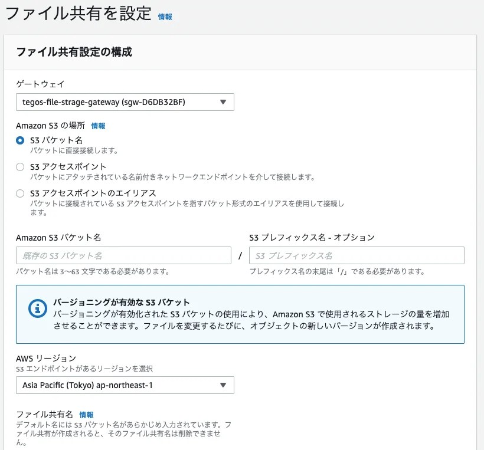This screenshot has height=450, width=484.
Task: Click the caret icon on the gateway selector
Action: point(223,101)
